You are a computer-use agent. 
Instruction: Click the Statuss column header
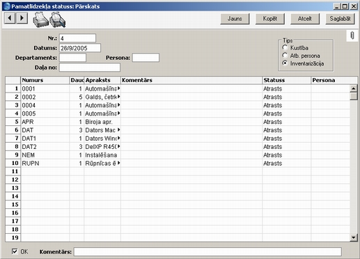[x=287, y=80]
